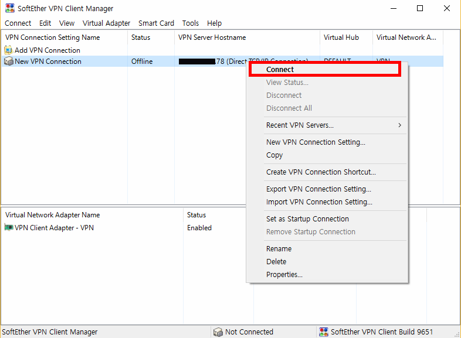This screenshot has height=338, width=461.
Task: Select Create VPN Connection Shortcut...
Action: 327,172
